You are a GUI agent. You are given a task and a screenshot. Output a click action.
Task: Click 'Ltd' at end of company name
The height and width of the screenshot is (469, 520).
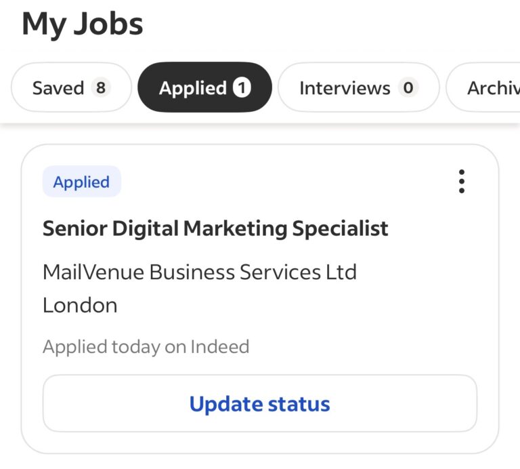coord(341,272)
